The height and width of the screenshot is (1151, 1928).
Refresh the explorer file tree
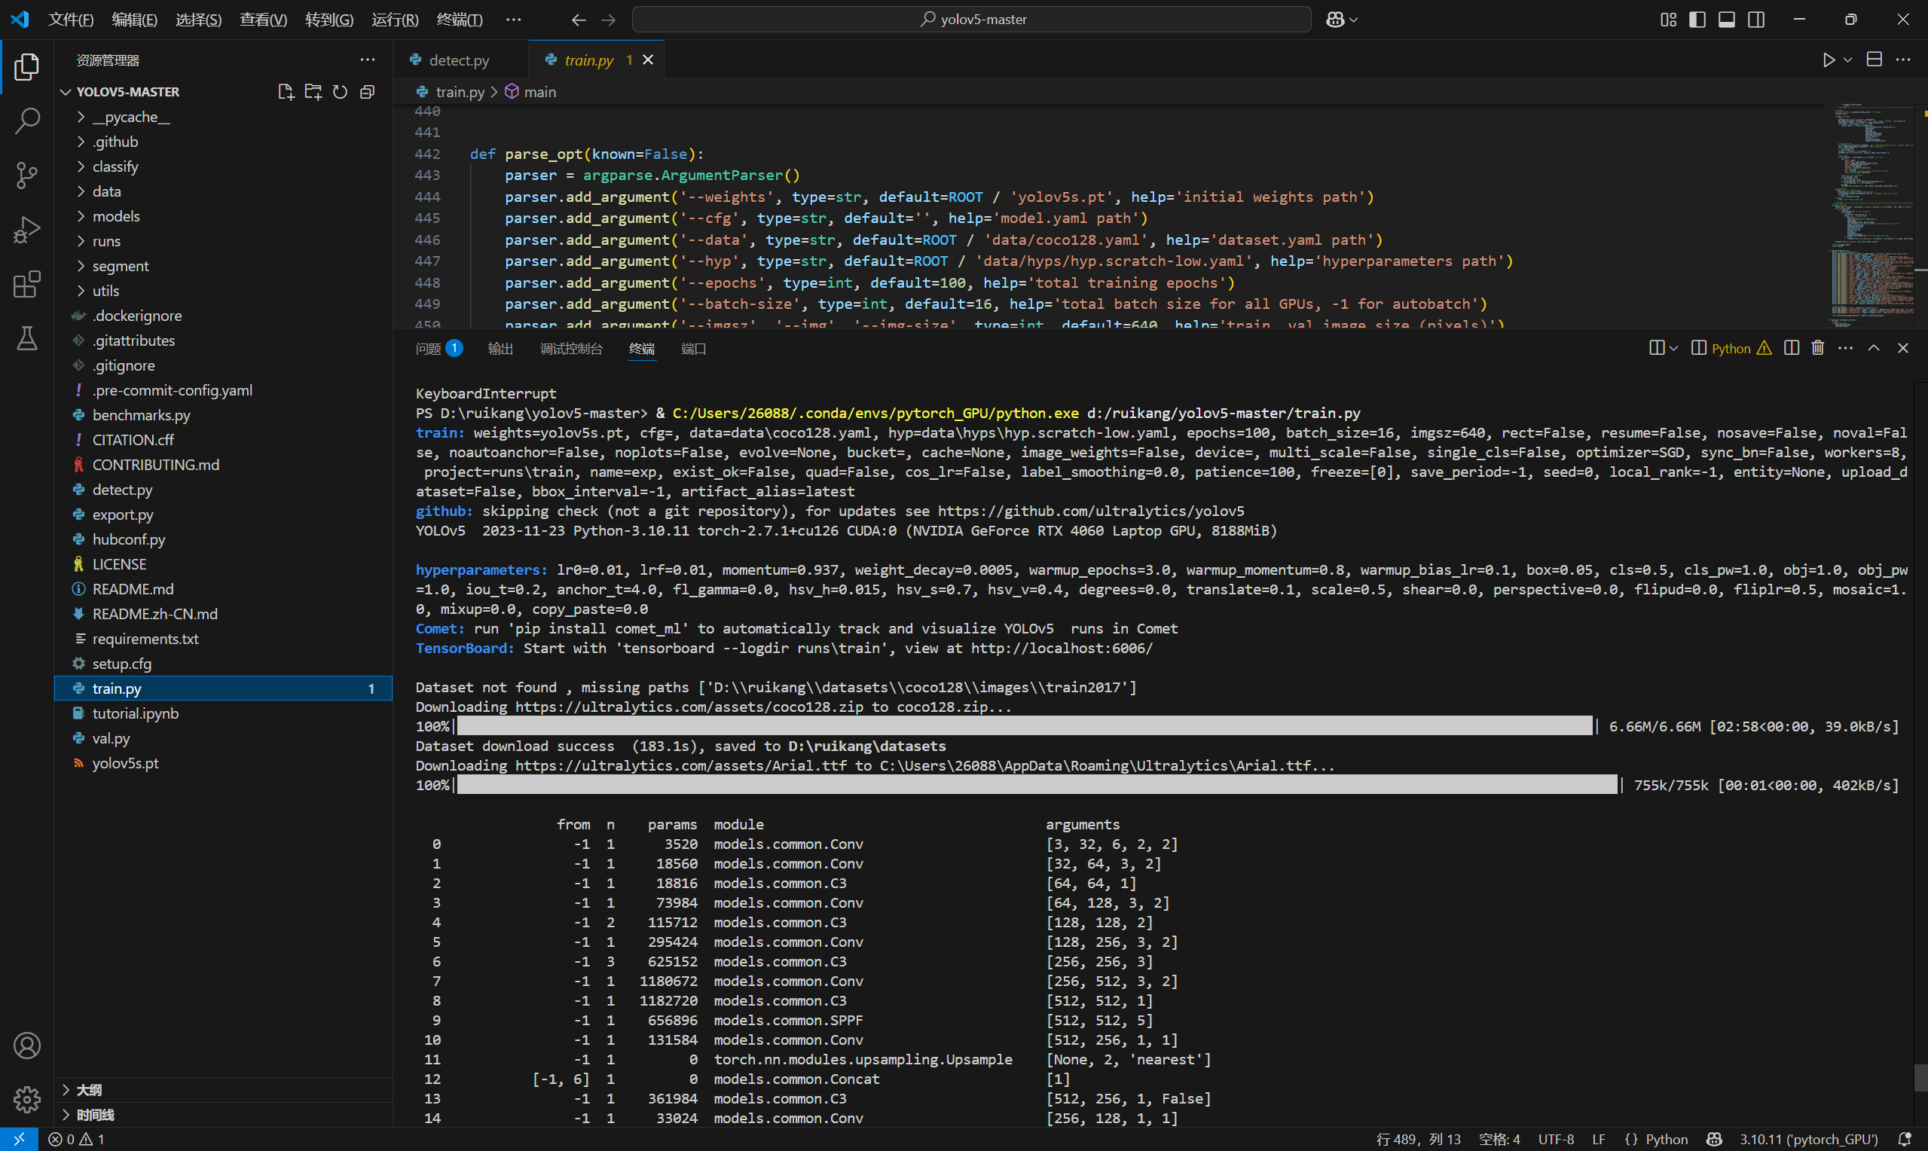(x=340, y=91)
